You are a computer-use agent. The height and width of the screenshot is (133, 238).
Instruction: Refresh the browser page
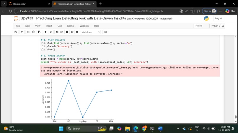tap(10, 11)
